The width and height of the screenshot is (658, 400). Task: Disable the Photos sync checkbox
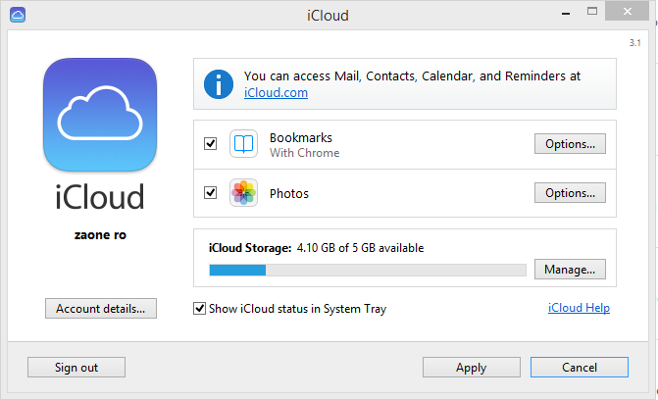coord(210,193)
